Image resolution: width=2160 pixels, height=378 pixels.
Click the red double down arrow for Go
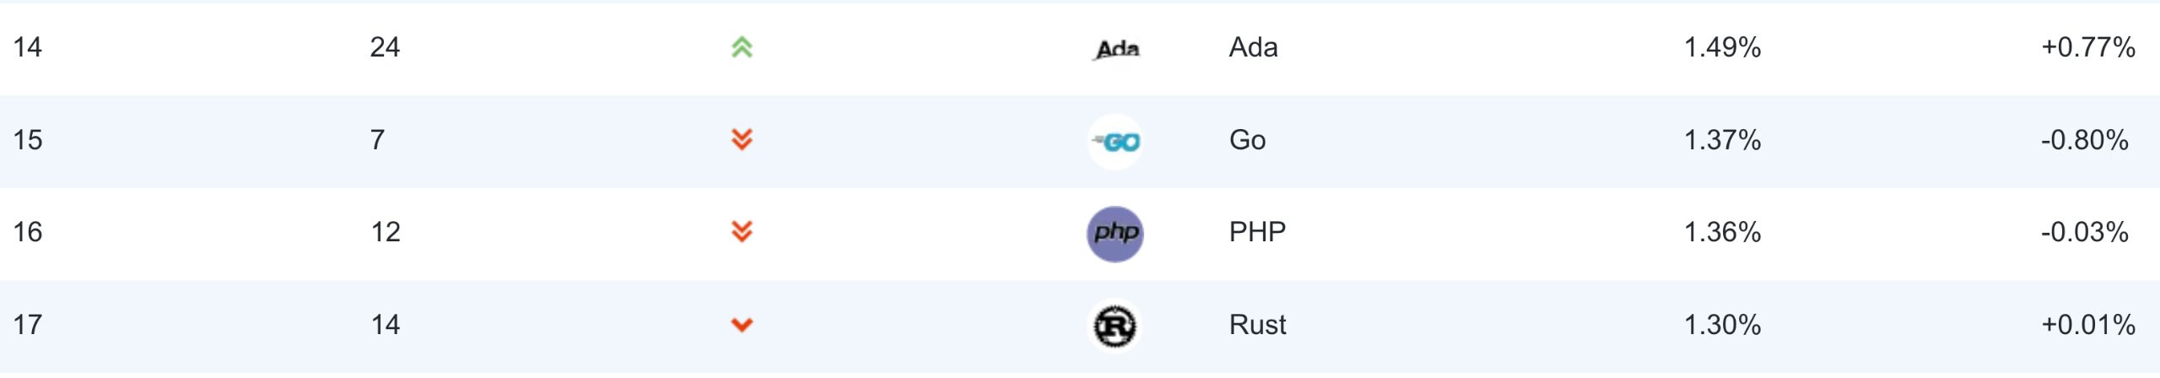(x=742, y=139)
